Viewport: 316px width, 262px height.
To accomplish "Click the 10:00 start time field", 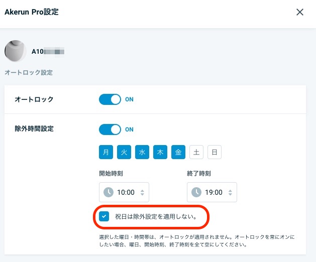I will pyautogui.click(x=124, y=192).
